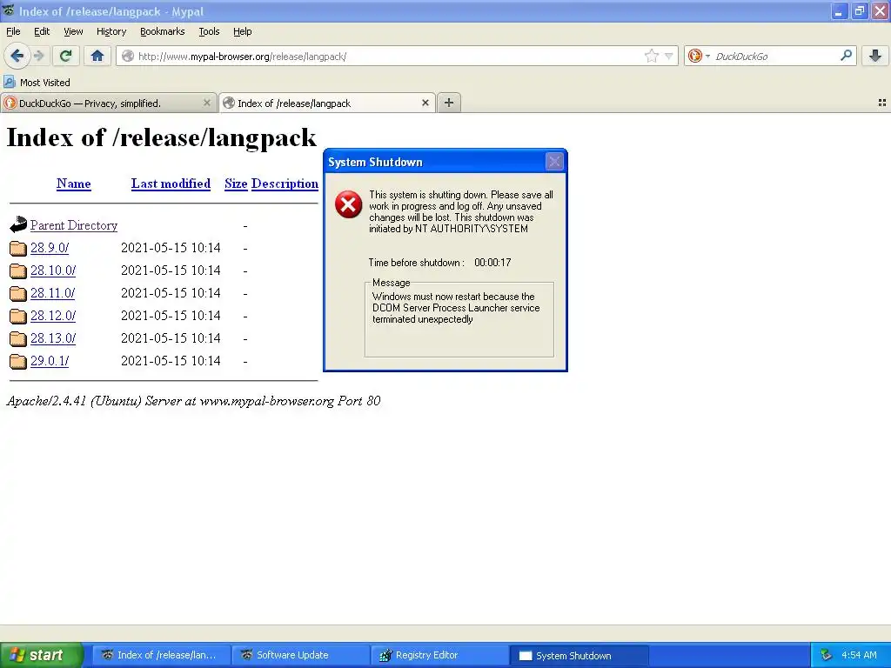891x668 pixels.
Task: Click the 4:54 AM system clock
Action: point(859,655)
